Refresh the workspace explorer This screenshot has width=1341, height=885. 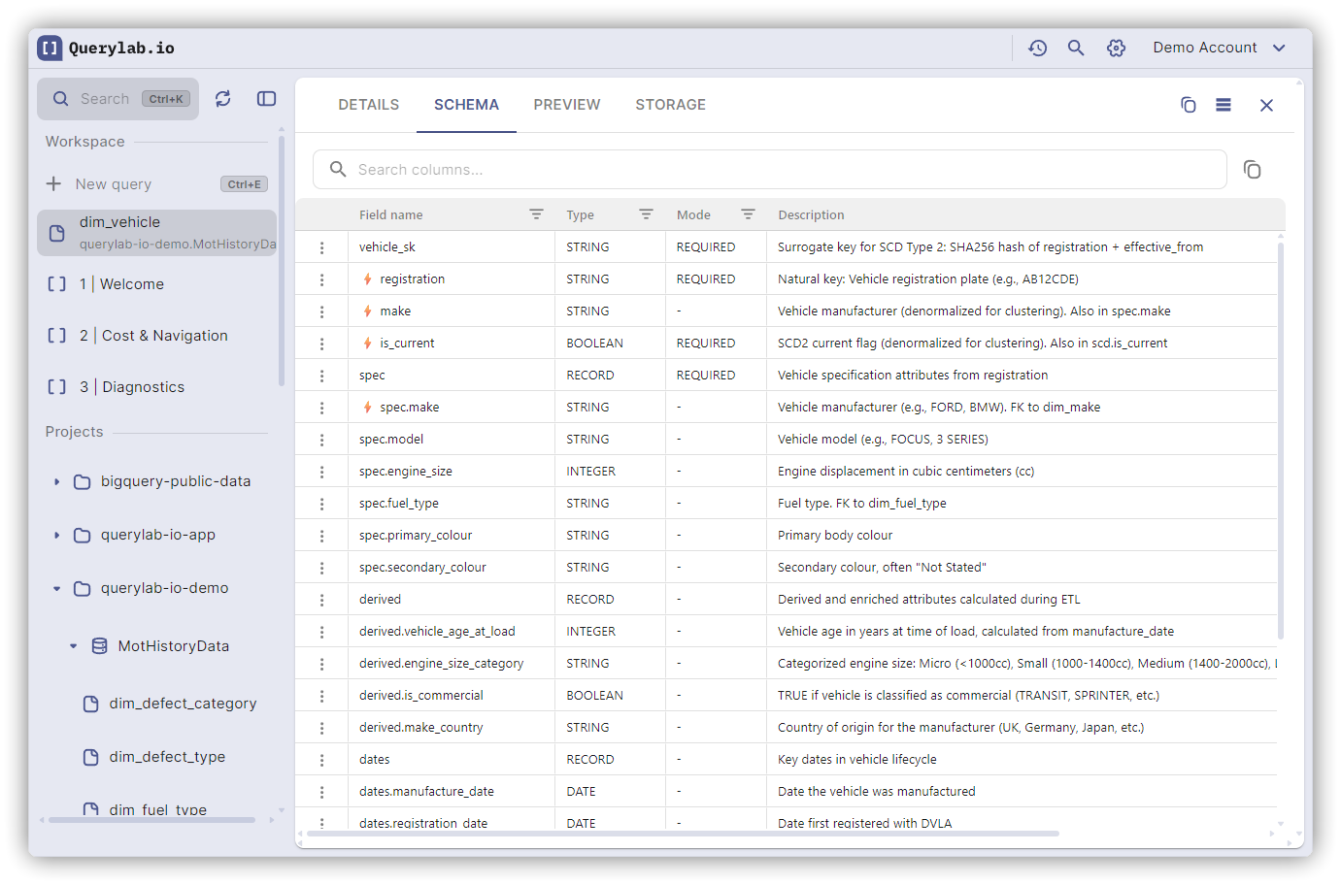coord(223,99)
